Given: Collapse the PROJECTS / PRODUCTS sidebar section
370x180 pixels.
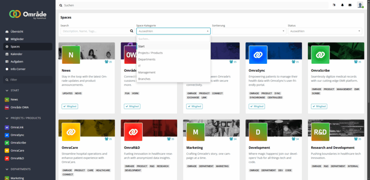Looking at the screenshot, I should click(x=23, y=118).
